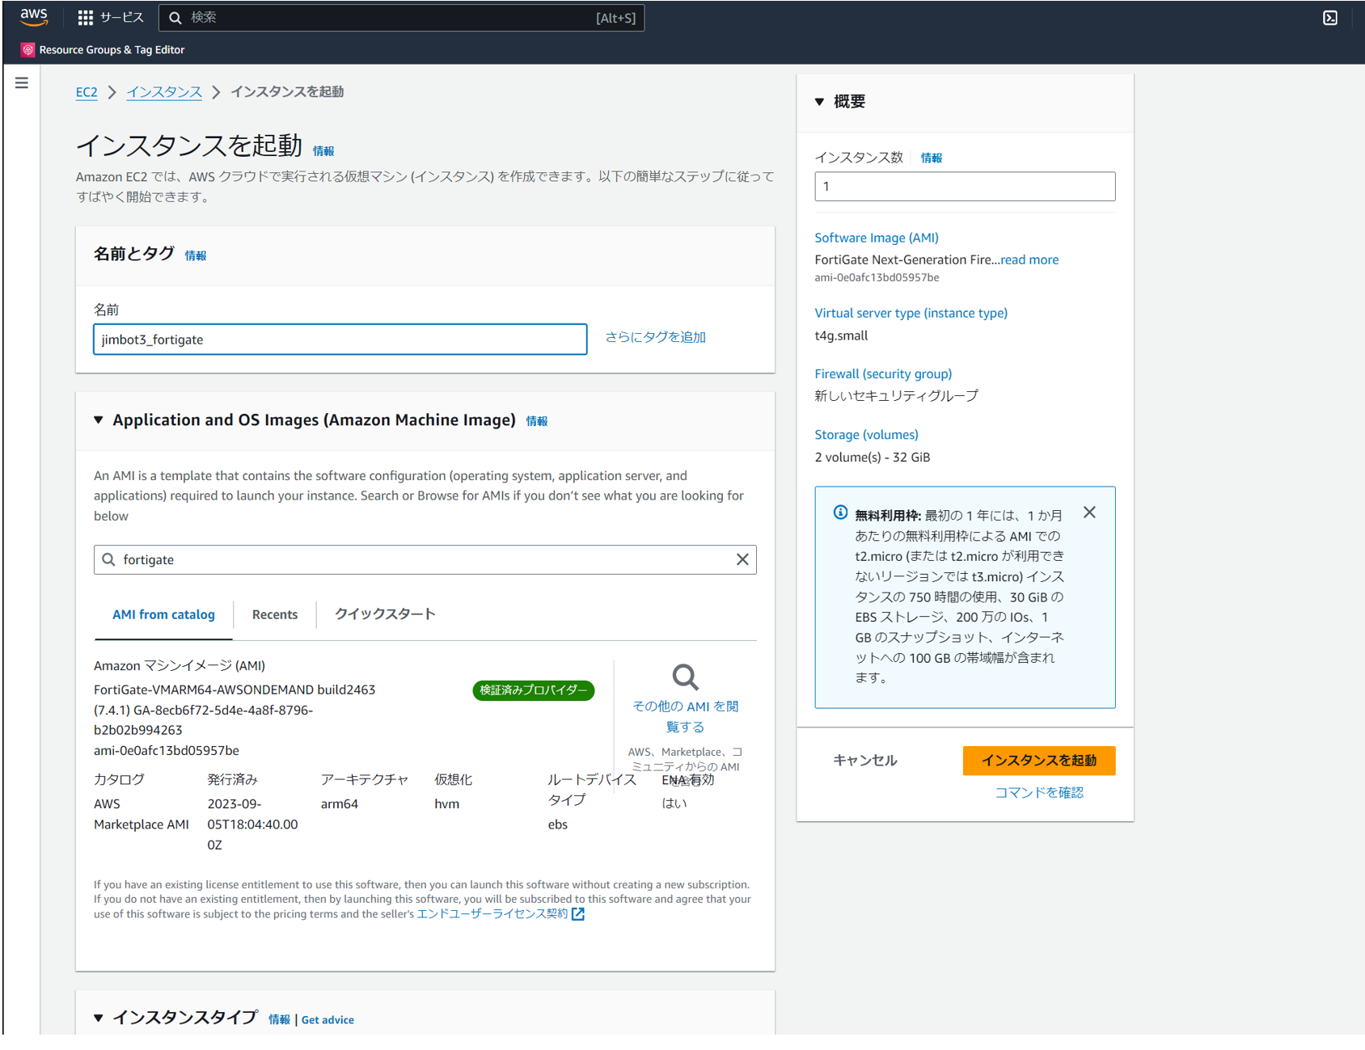Open the サービス menu
The image size is (1365, 1050).
pyautogui.click(x=111, y=18)
